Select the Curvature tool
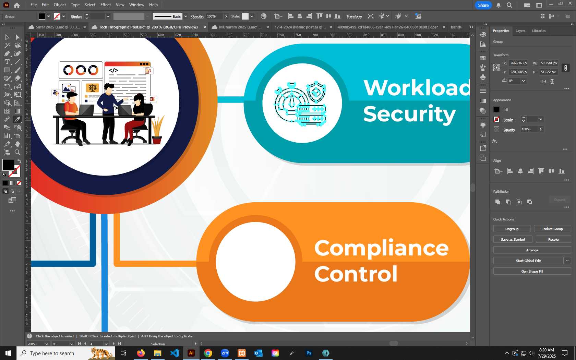 (x=17, y=53)
